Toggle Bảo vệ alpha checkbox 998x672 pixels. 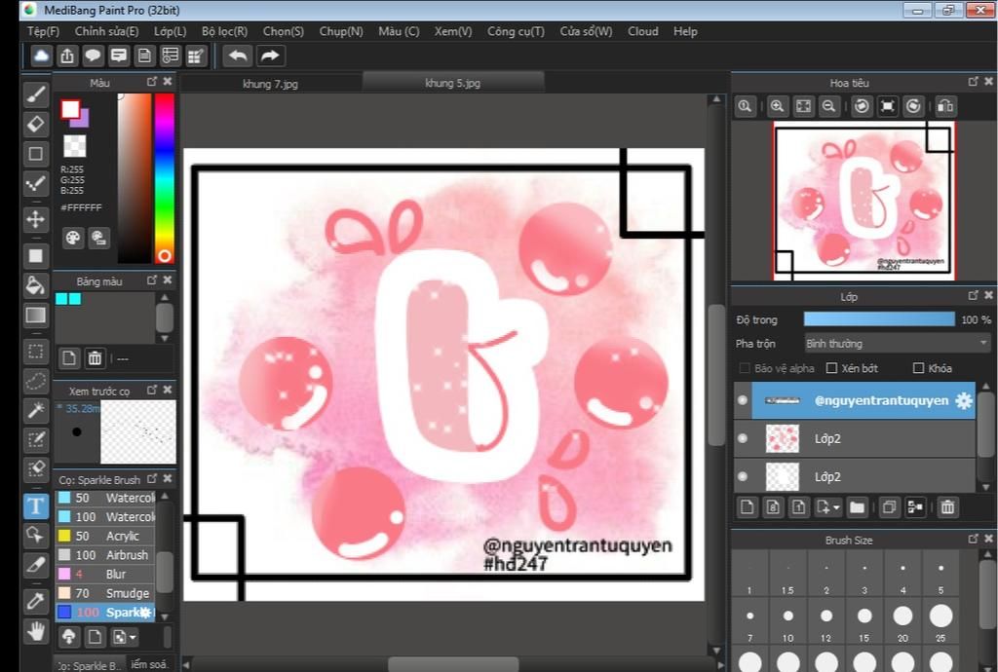pos(744,368)
